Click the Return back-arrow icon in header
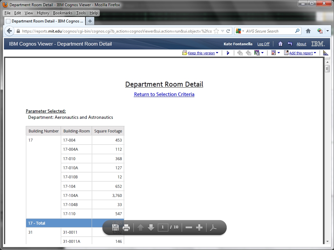 290,44
